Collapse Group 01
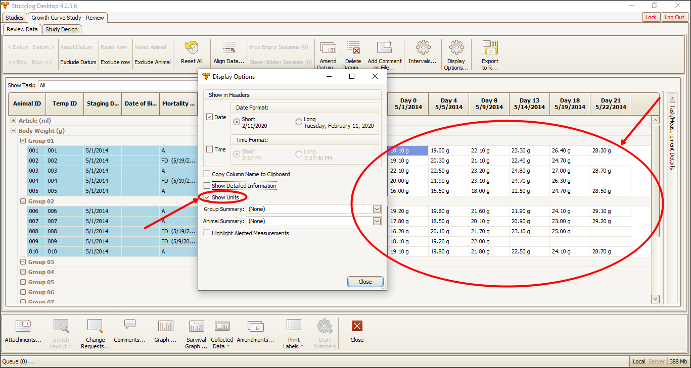 pyautogui.click(x=23, y=141)
